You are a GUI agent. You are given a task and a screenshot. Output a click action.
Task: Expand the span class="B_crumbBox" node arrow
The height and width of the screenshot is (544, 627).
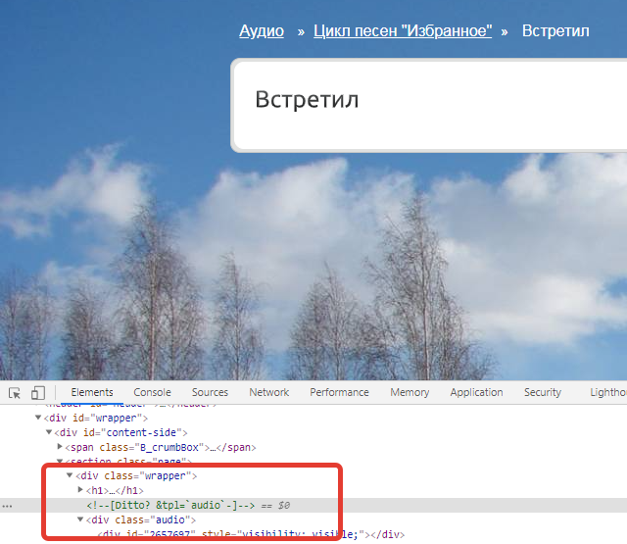tap(60, 446)
